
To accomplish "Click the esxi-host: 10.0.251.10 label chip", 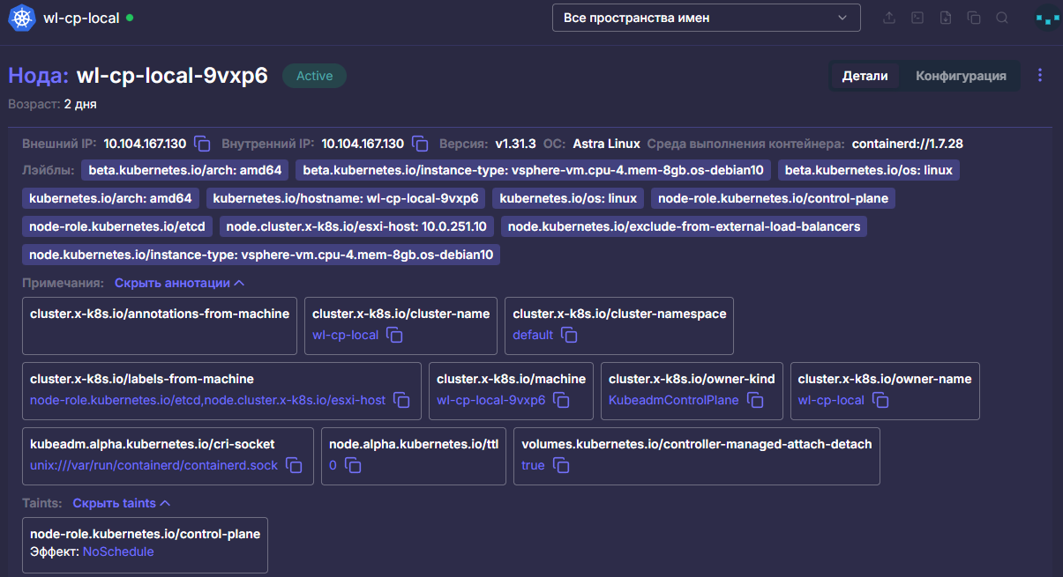I will (356, 226).
